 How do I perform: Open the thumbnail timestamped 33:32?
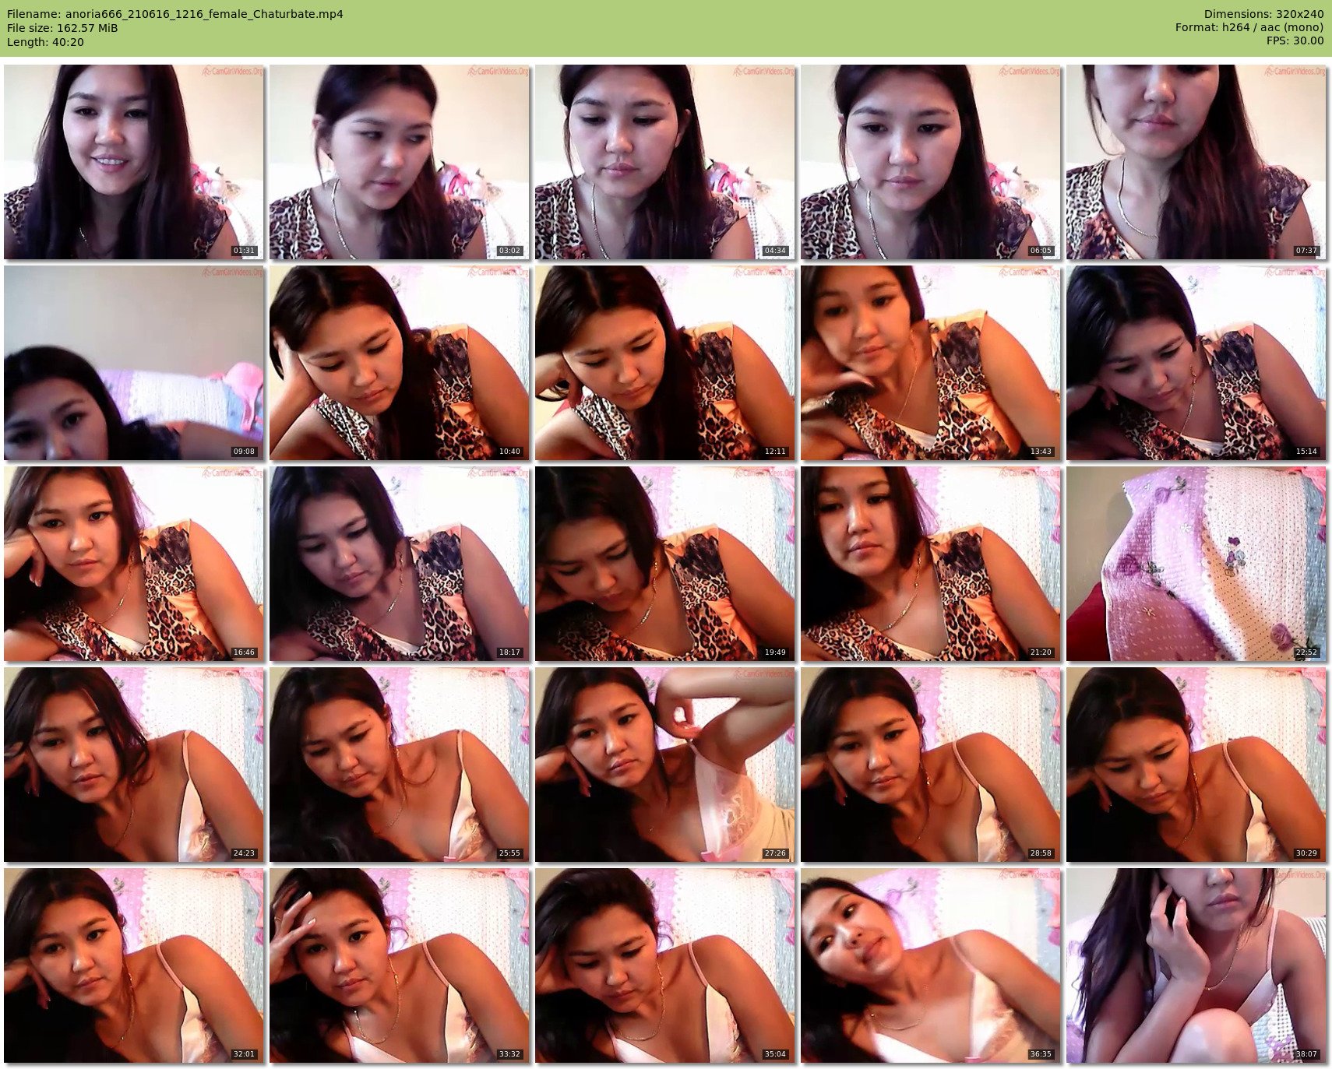(x=400, y=965)
